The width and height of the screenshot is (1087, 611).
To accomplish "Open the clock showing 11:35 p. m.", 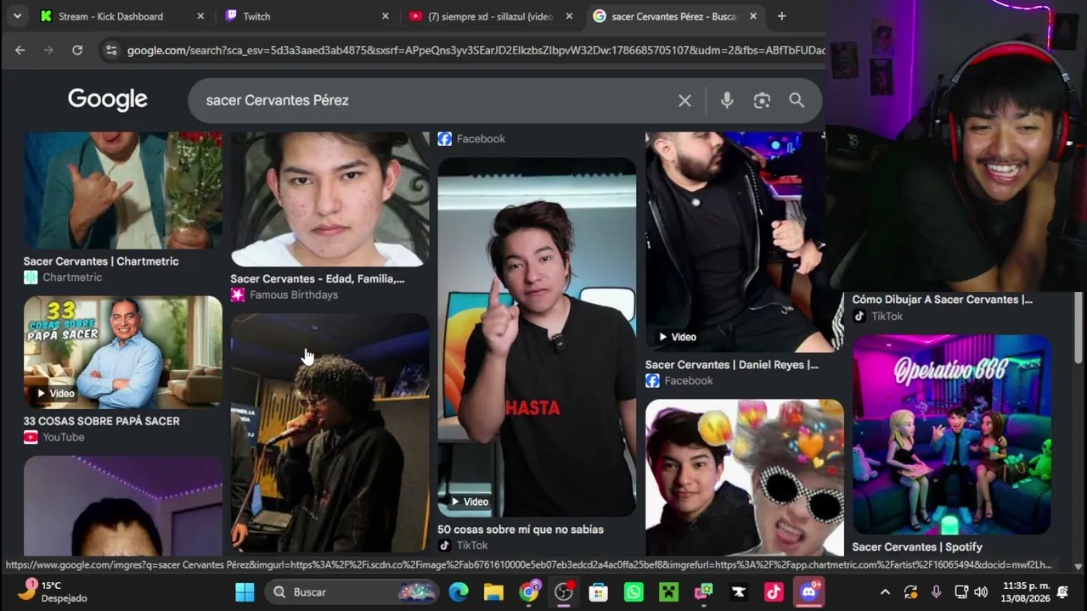I will coord(1026,591).
